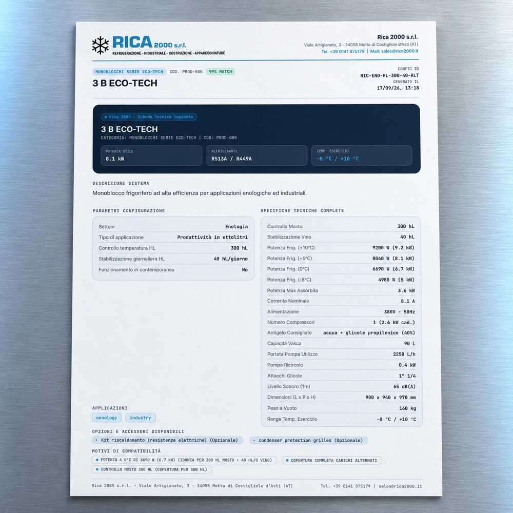513x513 pixels.
Task: Click the Settore value Enologia
Action: 236,227
